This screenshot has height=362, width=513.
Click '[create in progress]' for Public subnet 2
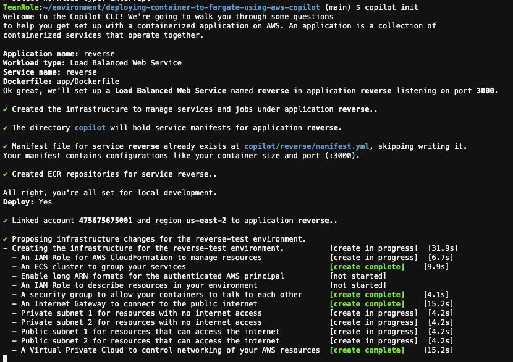coord(374,341)
